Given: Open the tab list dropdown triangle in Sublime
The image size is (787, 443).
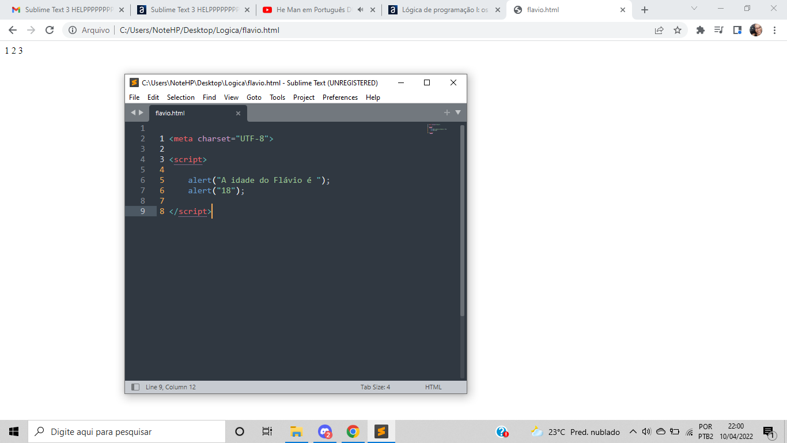Looking at the screenshot, I should click(x=458, y=112).
